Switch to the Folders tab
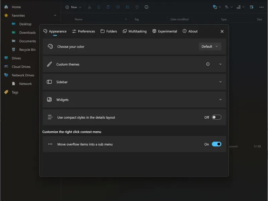The image size is (268, 201). click(x=109, y=31)
